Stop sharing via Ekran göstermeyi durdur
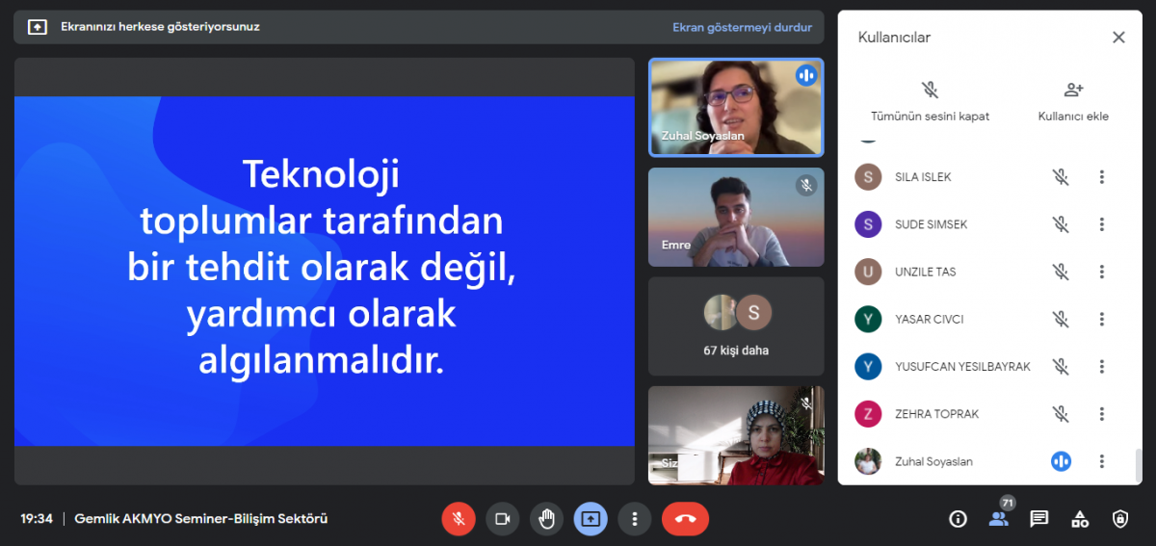 click(x=742, y=27)
